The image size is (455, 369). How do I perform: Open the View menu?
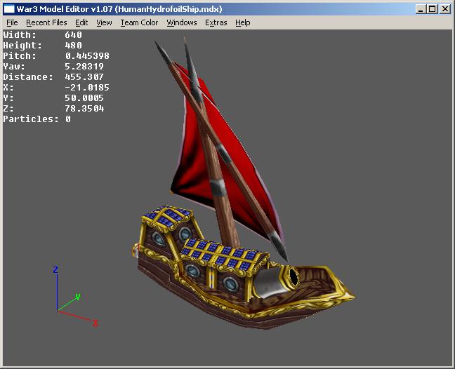click(x=104, y=22)
